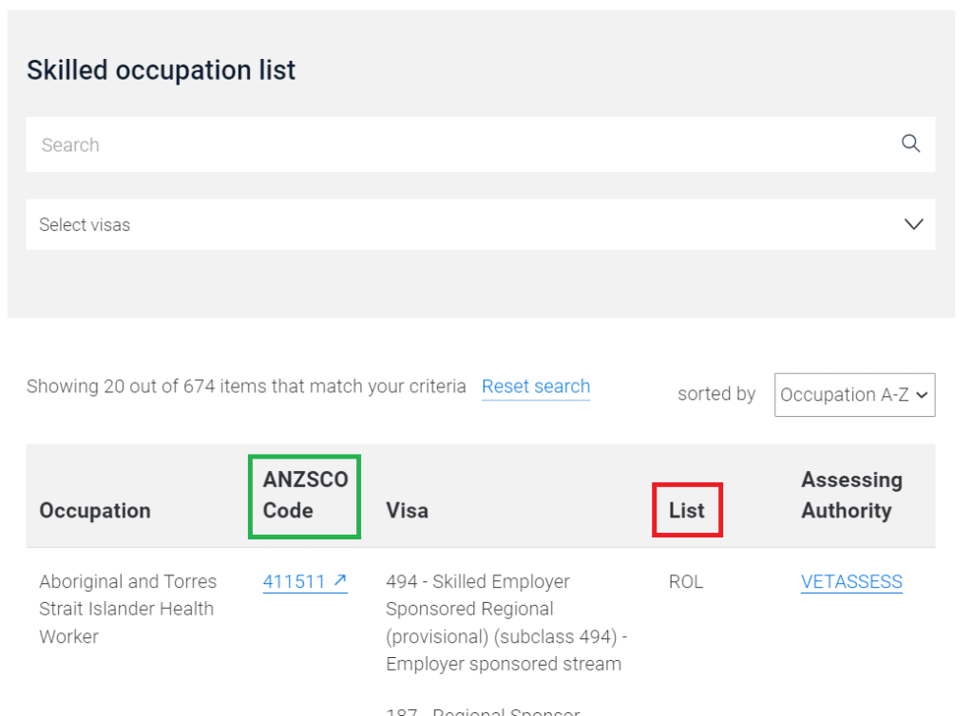Click the Occupation column header
Image resolution: width=973 pixels, height=716 pixels.
tap(95, 510)
